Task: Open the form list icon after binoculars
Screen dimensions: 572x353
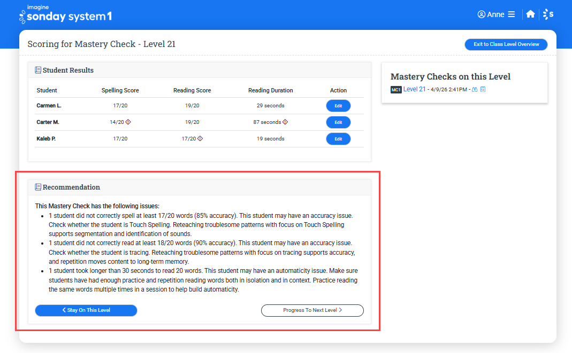Action: pos(483,90)
